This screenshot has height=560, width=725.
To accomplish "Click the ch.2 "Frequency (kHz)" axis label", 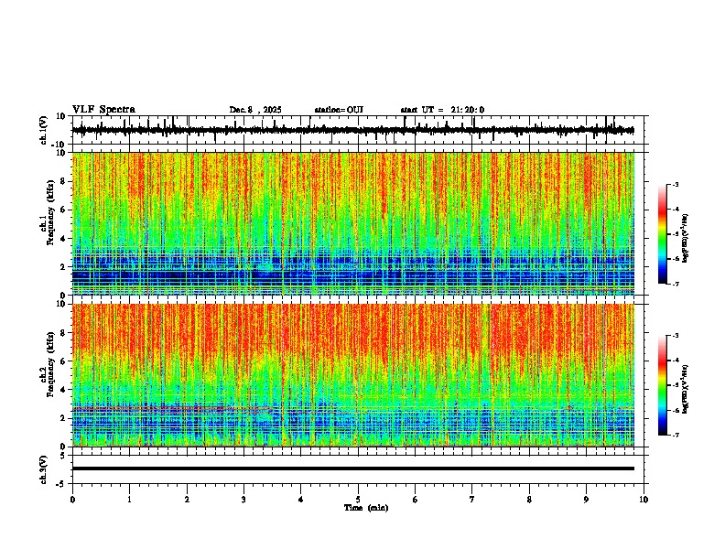I will [x=50, y=364].
